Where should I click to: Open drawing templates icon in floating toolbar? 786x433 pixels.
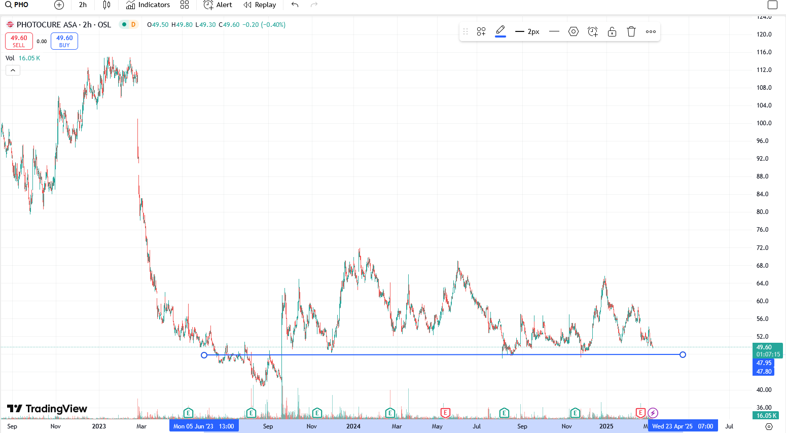481,31
